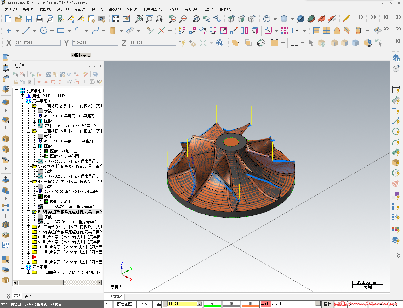Viewport: 403px width, 308px height.
Task: Click the 屏幕视图 button
Action: (124, 304)
